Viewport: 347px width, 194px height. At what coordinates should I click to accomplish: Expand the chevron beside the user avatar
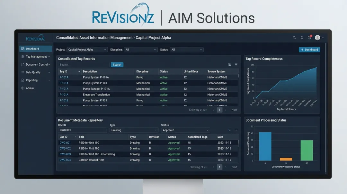point(323,38)
